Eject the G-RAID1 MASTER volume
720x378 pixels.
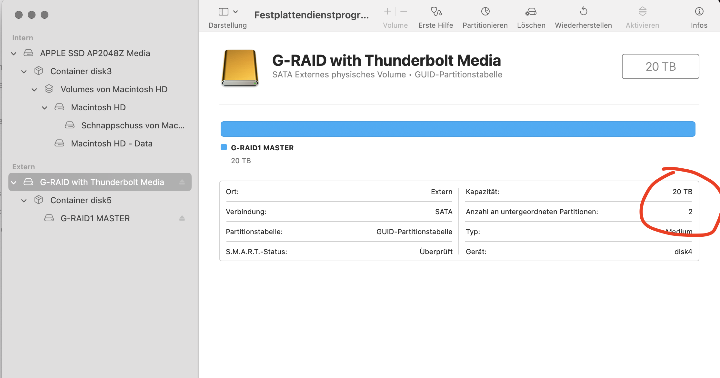pyautogui.click(x=182, y=218)
